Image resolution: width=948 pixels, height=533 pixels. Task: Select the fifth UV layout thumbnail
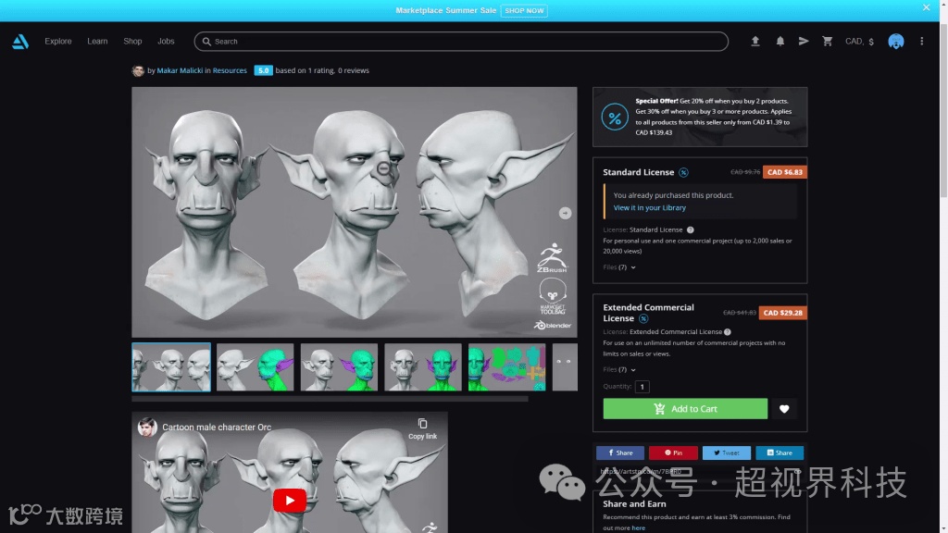click(506, 366)
